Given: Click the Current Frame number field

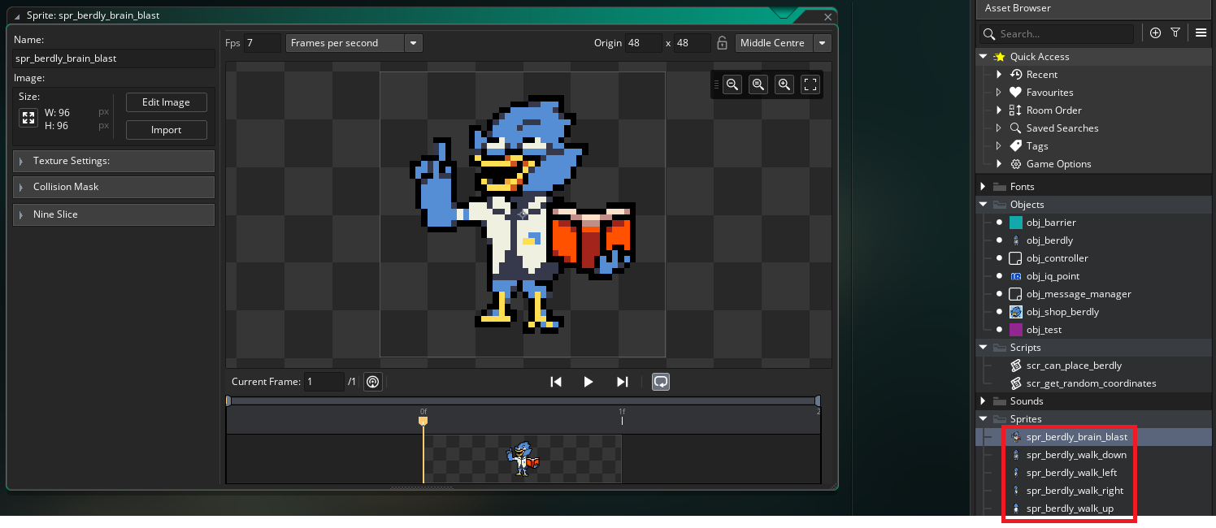Looking at the screenshot, I should 324,382.
